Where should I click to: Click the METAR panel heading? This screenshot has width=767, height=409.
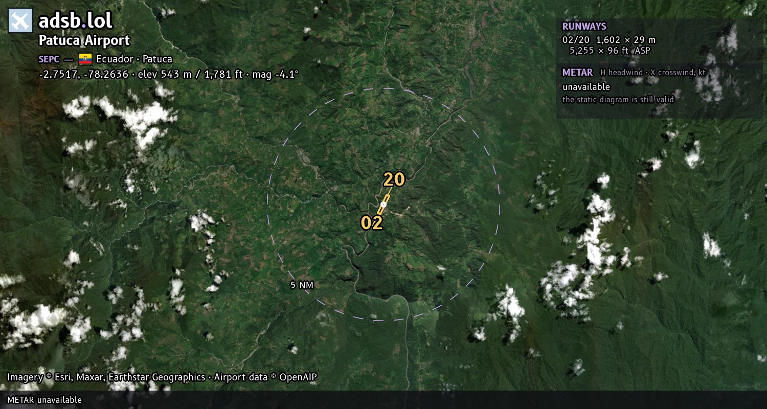577,73
